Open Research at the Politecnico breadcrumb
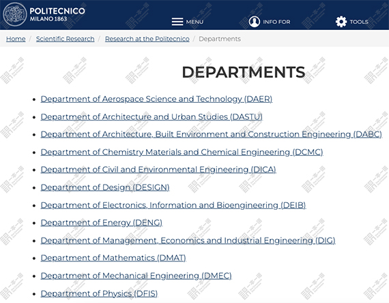The image size is (389, 303). 147,39
